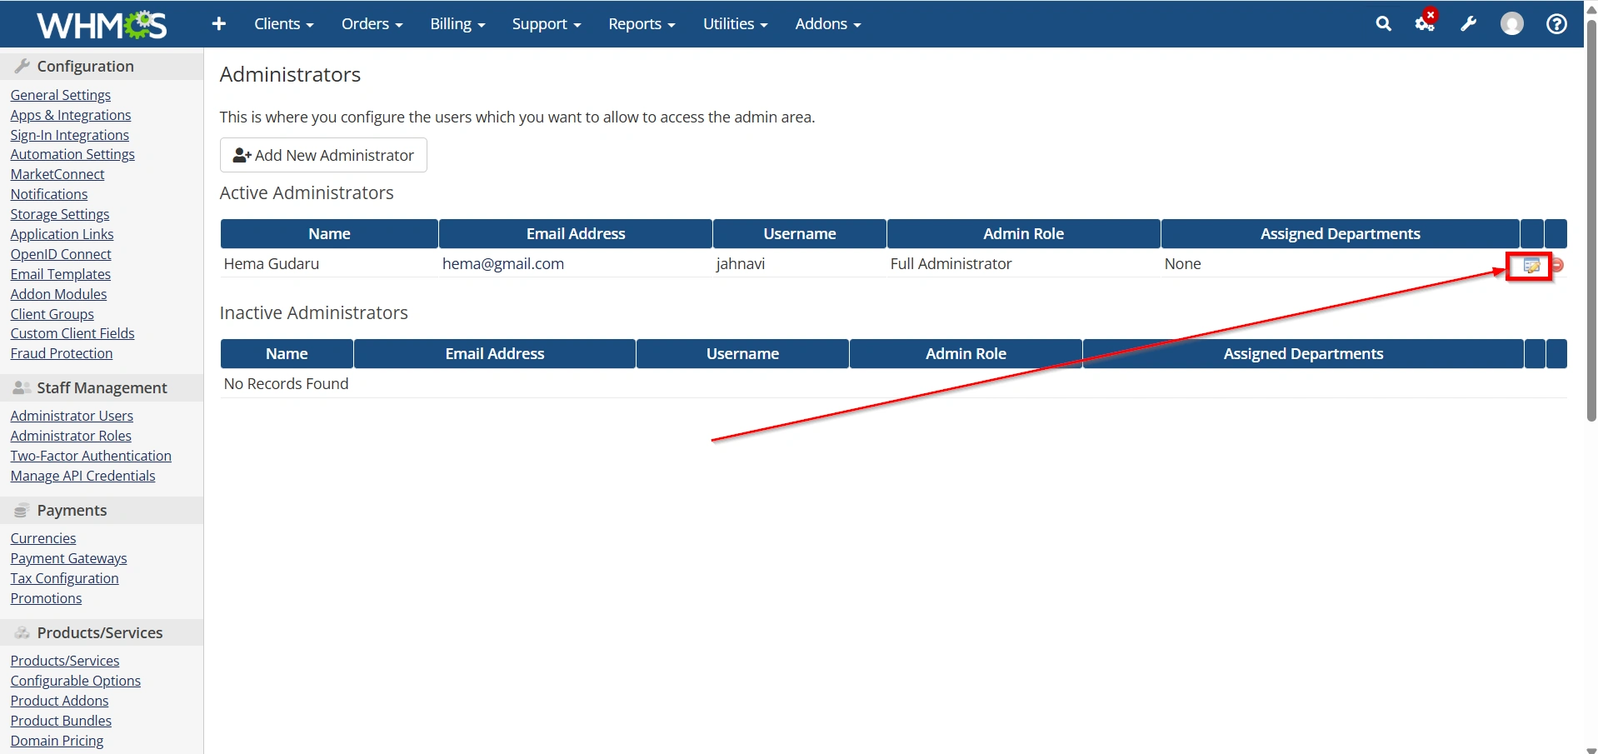Click the Payments section header

pos(102,510)
